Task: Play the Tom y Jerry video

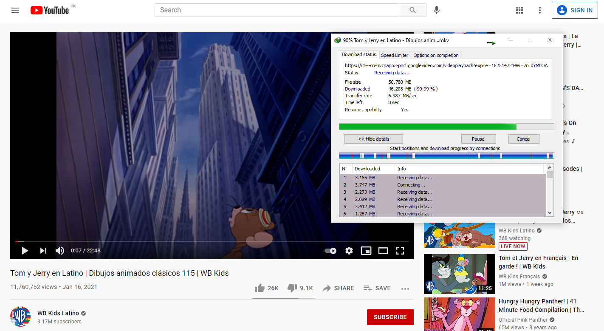Action: (x=25, y=251)
